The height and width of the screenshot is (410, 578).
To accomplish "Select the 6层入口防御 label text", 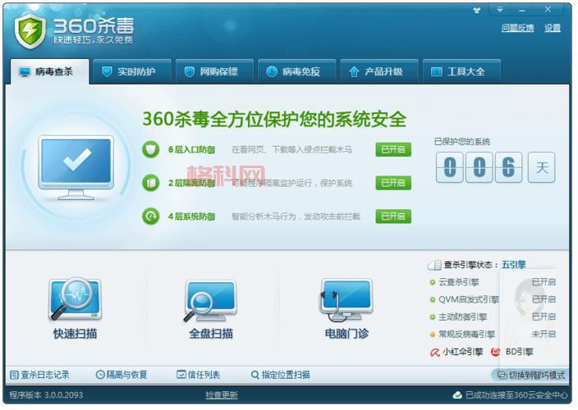I will pyautogui.click(x=191, y=149).
